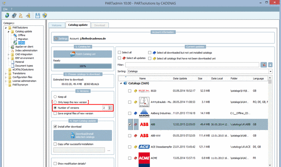Click the red update status icon in ABB-WW row
The image size is (281, 167).
(136, 136)
